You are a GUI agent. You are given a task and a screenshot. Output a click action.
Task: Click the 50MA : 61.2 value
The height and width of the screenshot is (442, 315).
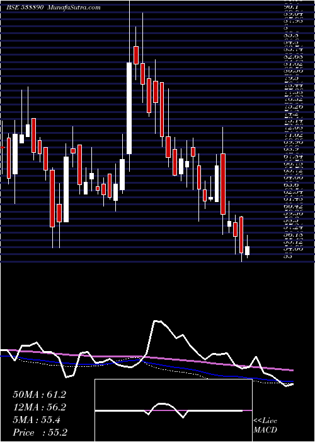pyautogui.click(x=39, y=395)
